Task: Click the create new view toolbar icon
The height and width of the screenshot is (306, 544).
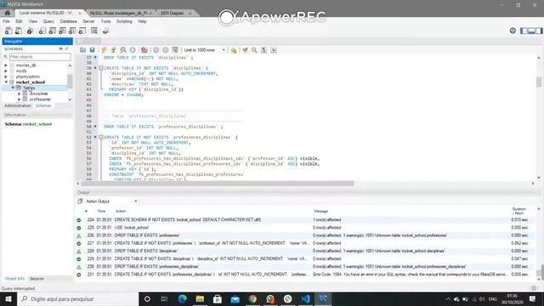Action: [62, 31]
